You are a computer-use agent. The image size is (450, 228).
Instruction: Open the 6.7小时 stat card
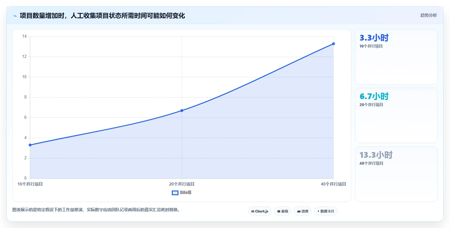(x=396, y=116)
